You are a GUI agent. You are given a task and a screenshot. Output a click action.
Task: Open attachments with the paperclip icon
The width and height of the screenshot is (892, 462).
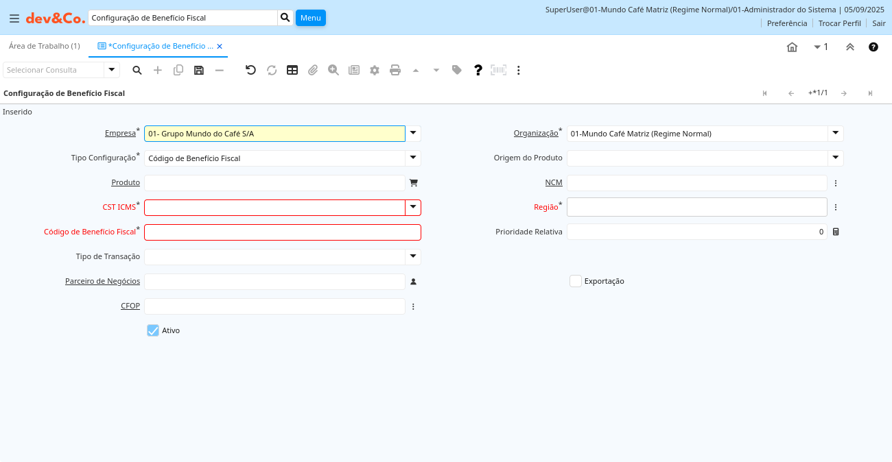313,70
